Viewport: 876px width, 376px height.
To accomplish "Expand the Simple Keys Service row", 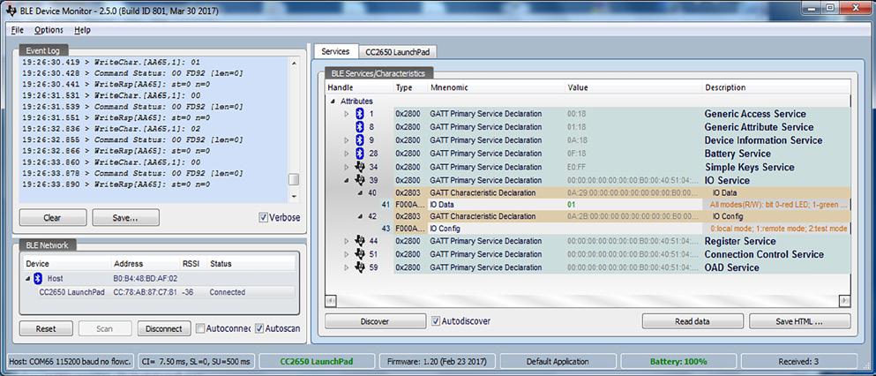I will coord(347,167).
